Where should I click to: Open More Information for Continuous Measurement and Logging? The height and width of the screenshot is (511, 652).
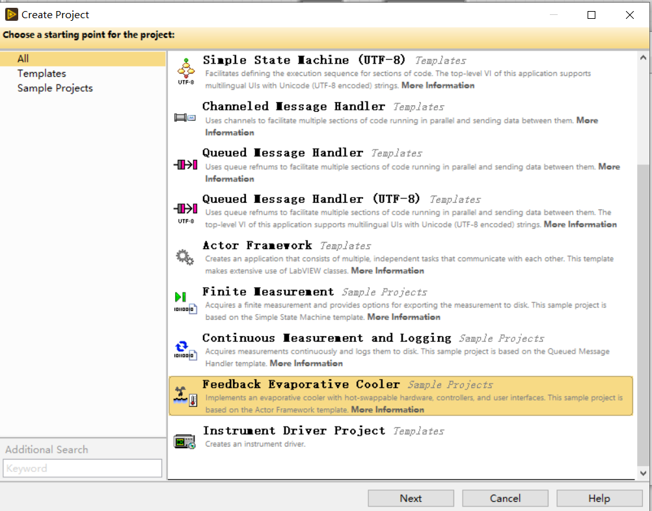pyautogui.click(x=306, y=363)
